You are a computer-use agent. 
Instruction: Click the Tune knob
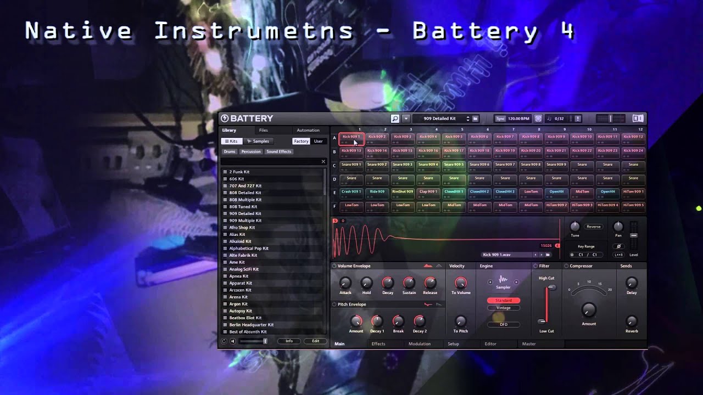(x=574, y=226)
